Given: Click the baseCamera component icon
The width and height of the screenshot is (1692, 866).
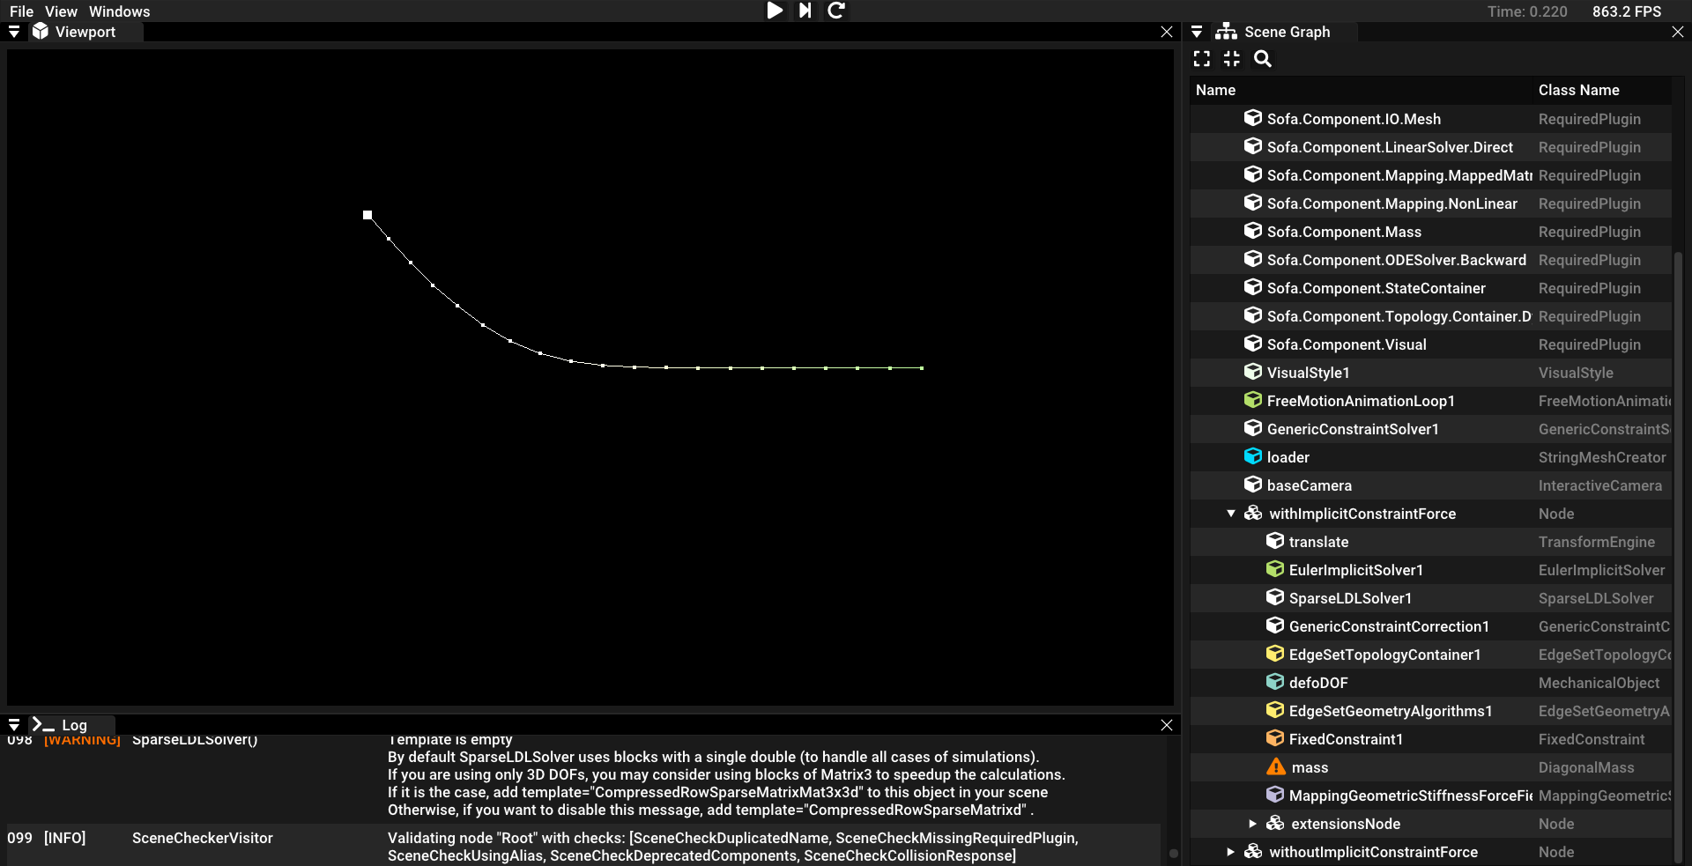Looking at the screenshot, I should [1253, 485].
